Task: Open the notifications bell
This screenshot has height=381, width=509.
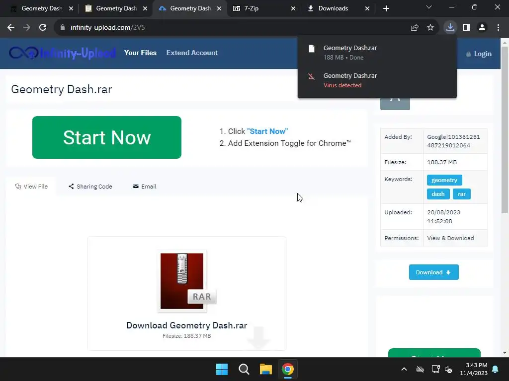Action: (496, 369)
